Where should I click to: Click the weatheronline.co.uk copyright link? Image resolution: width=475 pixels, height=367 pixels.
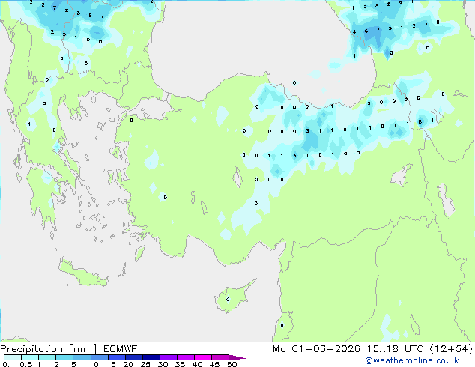[411, 360]
